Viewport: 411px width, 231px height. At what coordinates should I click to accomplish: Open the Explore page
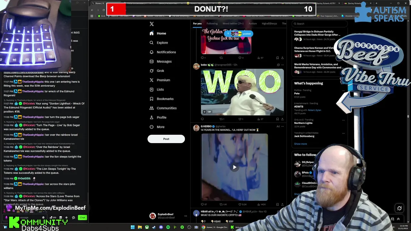tap(159, 43)
